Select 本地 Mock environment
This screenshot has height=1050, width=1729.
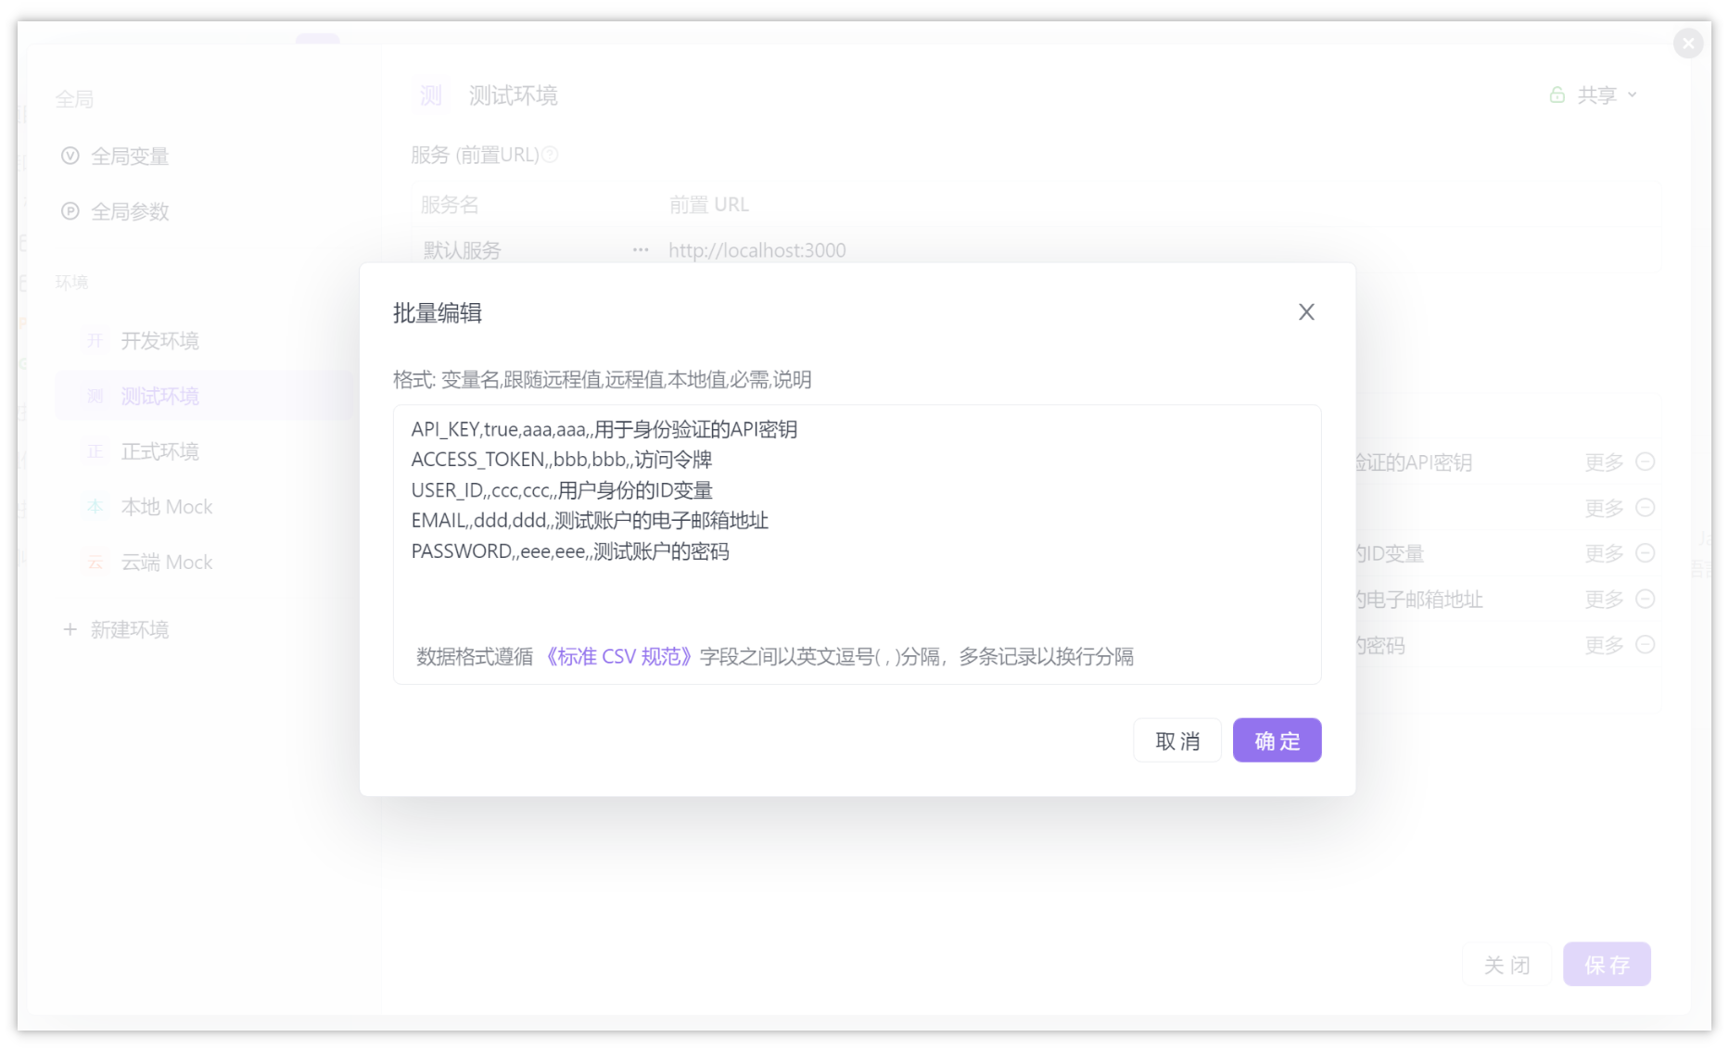[x=167, y=507]
